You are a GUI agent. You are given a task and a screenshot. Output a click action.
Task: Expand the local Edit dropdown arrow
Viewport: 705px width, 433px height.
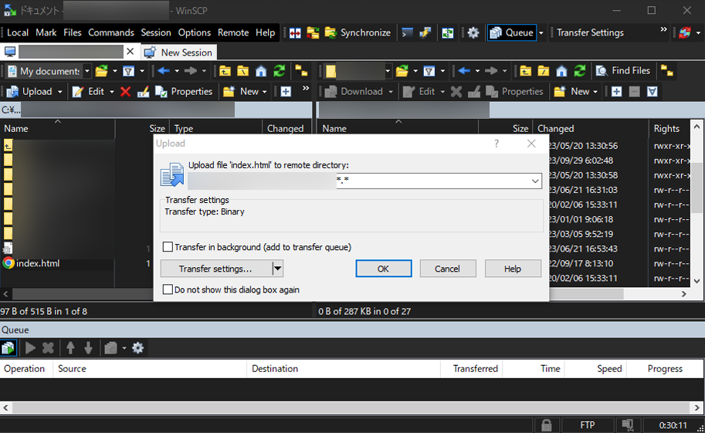click(111, 92)
